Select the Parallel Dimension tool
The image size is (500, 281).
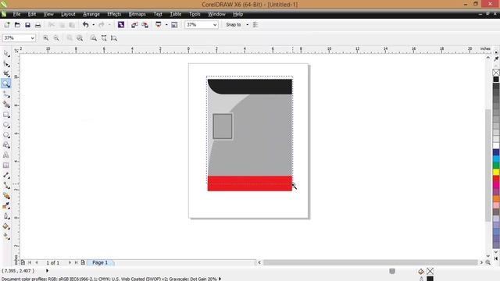click(x=6, y=175)
